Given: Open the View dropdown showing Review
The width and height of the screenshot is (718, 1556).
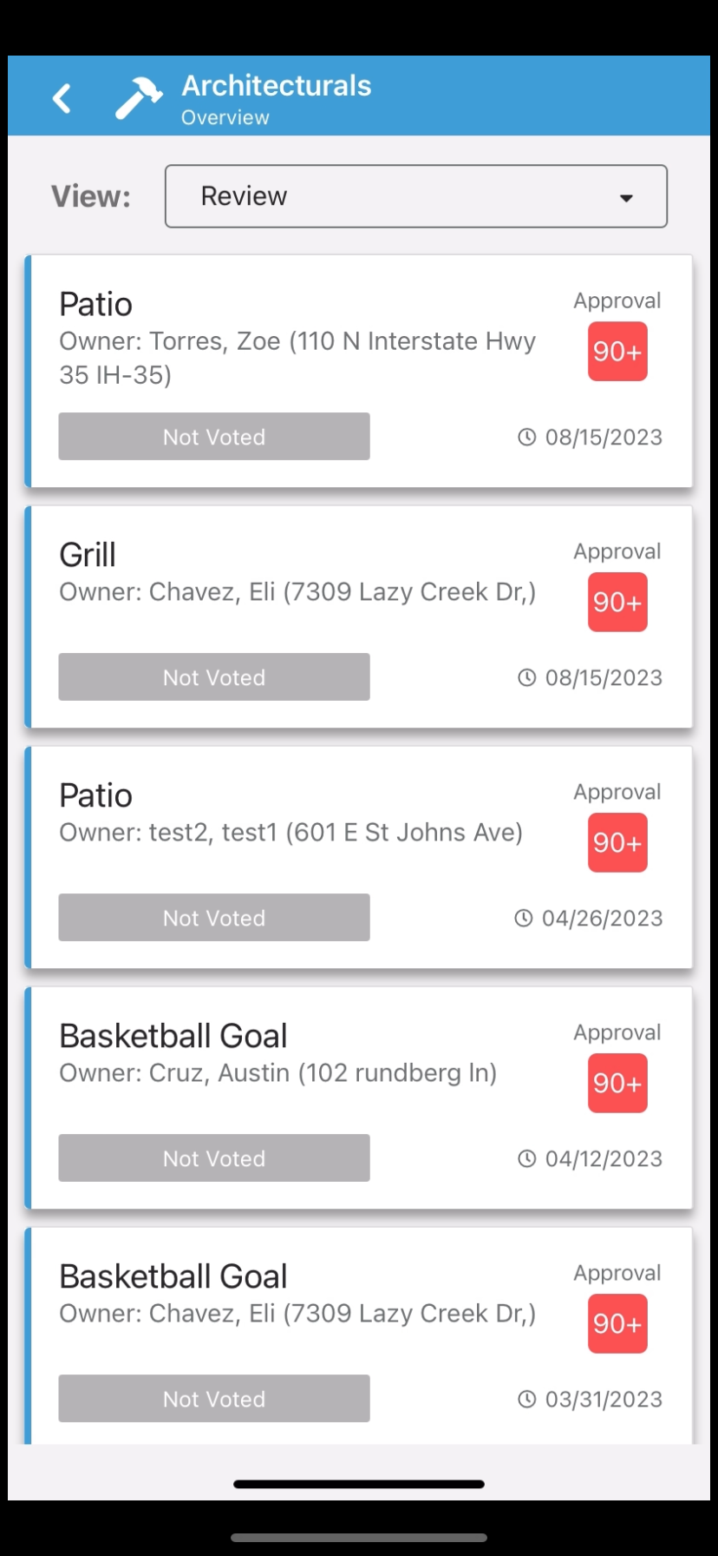Looking at the screenshot, I should tap(416, 196).
